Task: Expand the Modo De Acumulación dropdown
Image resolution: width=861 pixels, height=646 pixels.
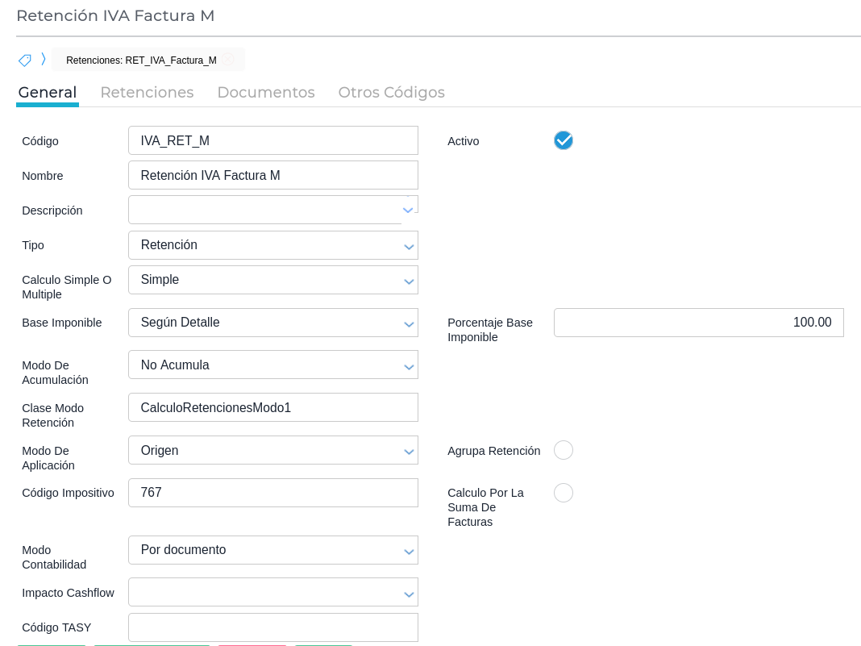Action: [x=272, y=365]
